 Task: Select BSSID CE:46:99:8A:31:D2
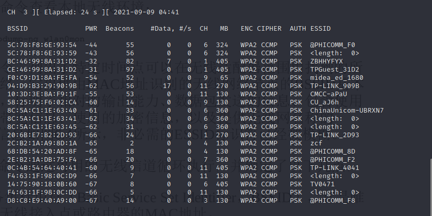point(42,70)
